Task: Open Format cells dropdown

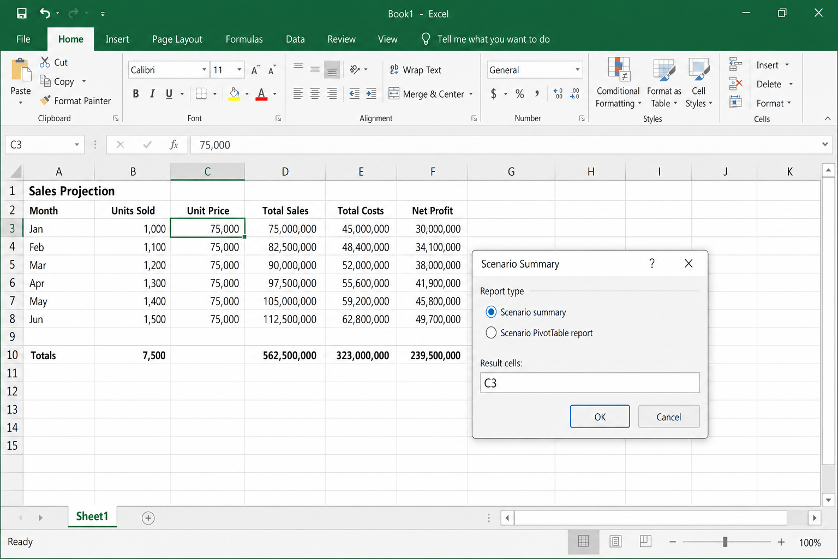Action: [x=789, y=103]
